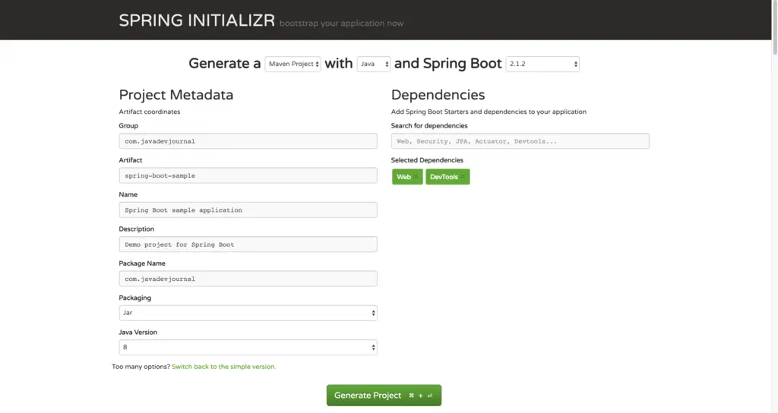Click the SPRING INITIALIZR header title
The height and width of the screenshot is (413, 778).
pos(197,20)
